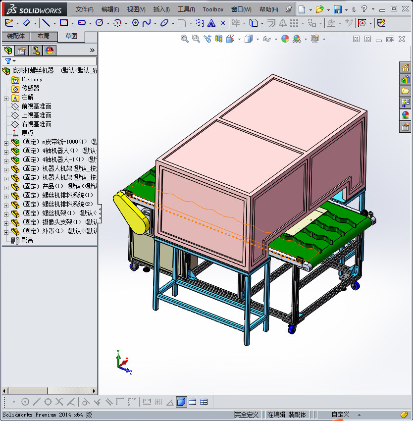The height and width of the screenshot is (421, 413).
Task: Switch to the 布局 tab
Action: point(44,36)
